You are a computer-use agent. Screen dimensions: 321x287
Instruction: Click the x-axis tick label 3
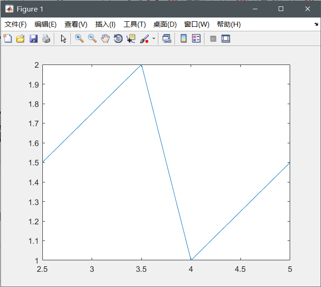(x=92, y=269)
